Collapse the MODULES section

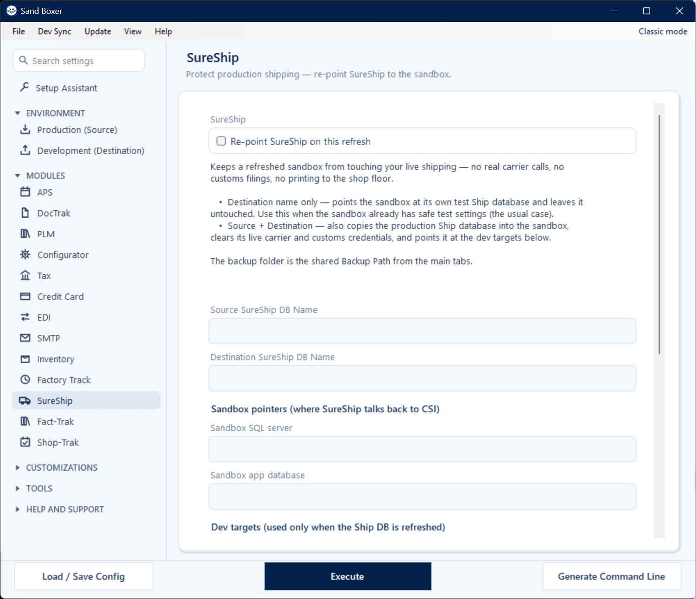pyautogui.click(x=18, y=176)
